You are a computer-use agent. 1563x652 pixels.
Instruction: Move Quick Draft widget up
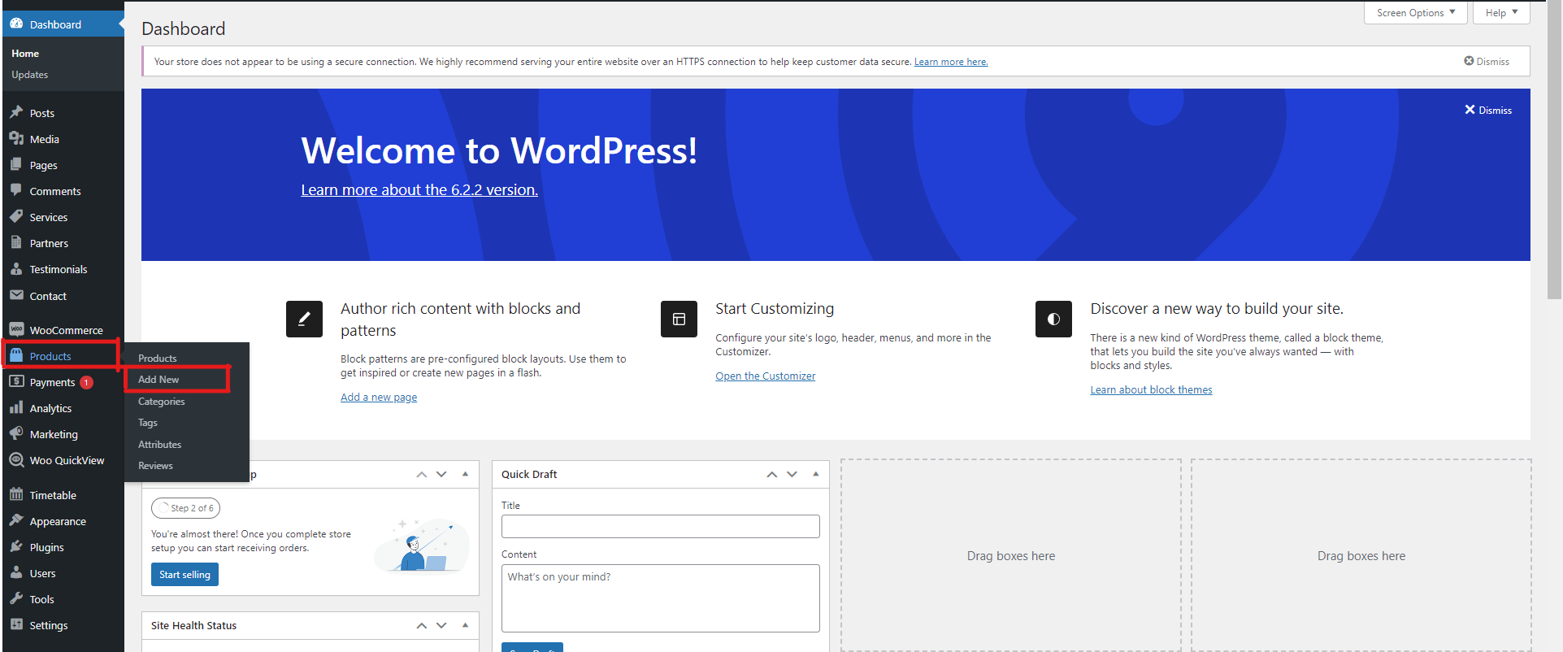(771, 474)
